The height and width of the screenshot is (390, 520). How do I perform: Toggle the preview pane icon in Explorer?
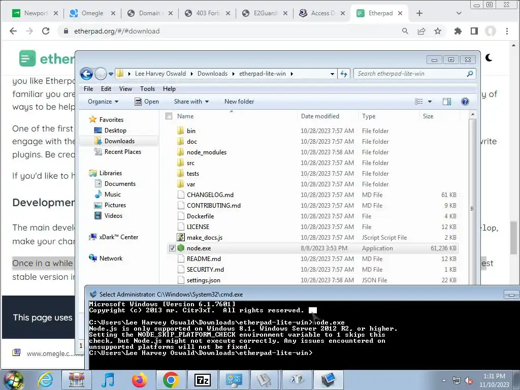coord(447,102)
